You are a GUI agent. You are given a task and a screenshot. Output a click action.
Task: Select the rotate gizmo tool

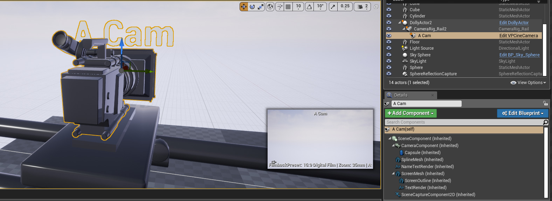tap(252, 7)
